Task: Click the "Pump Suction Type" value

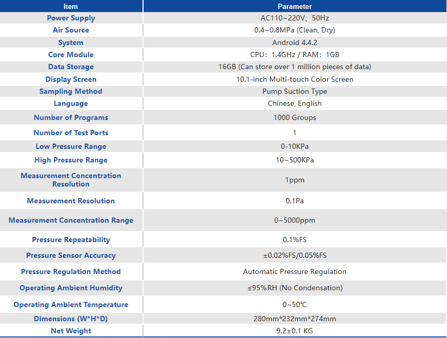Action: pos(295,91)
